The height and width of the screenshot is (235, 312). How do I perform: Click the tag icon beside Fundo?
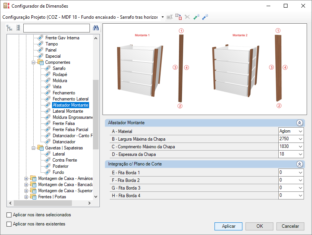point(47,172)
